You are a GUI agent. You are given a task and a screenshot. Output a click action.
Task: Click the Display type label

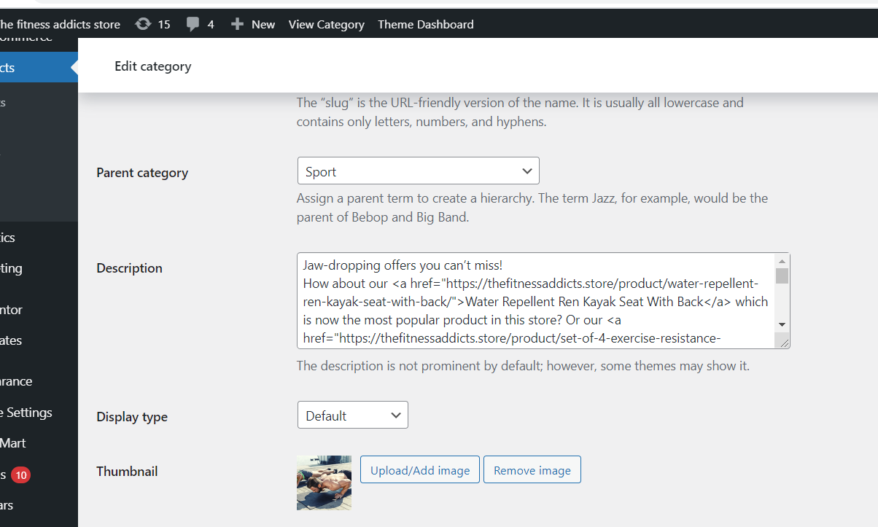(x=132, y=417)
